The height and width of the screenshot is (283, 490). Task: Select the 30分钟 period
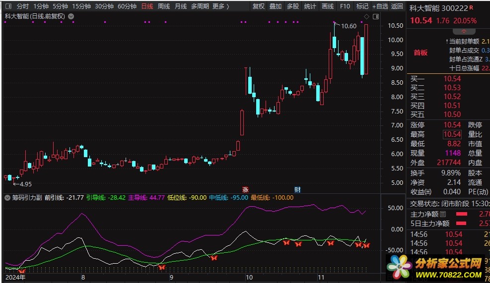pos(104,6)
